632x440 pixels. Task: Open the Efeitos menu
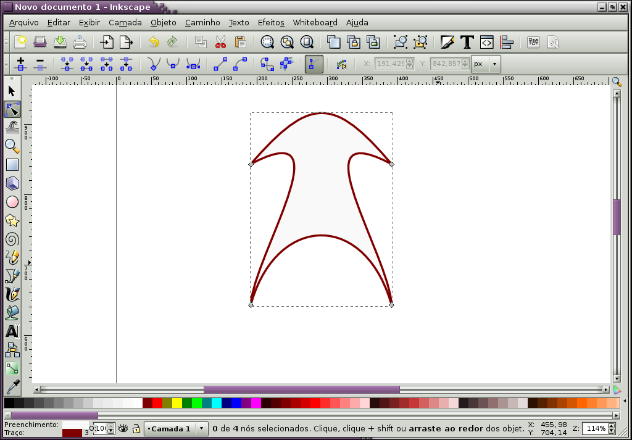(271, 23)
